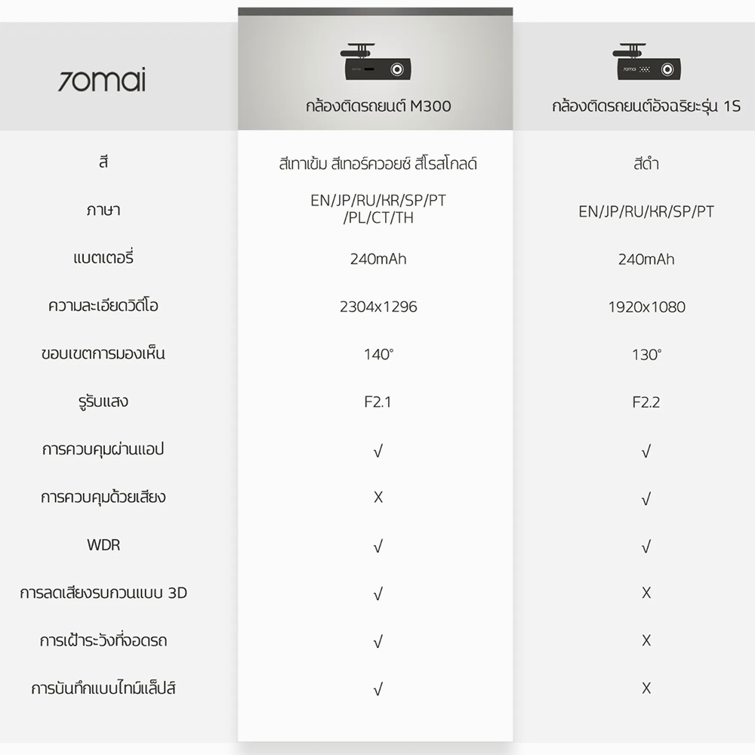Click 1S app control checkmark
The width and height of the screenshot is (755, 755).
(x=646, y=451)
